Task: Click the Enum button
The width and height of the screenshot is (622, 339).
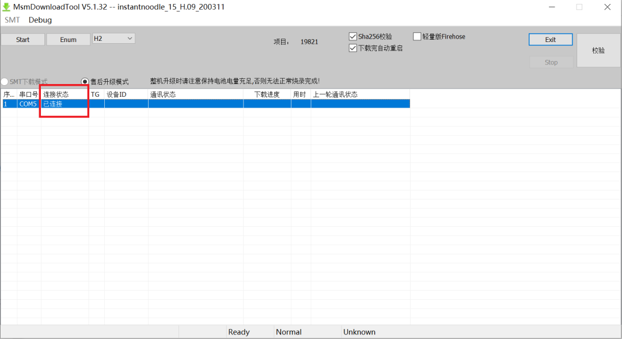Action: [x=68, y=40]
